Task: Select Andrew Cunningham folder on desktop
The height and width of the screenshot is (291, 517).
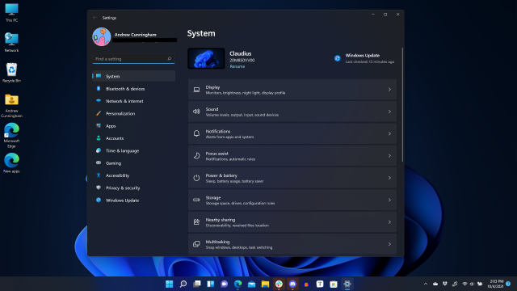Action: [11, 106]
